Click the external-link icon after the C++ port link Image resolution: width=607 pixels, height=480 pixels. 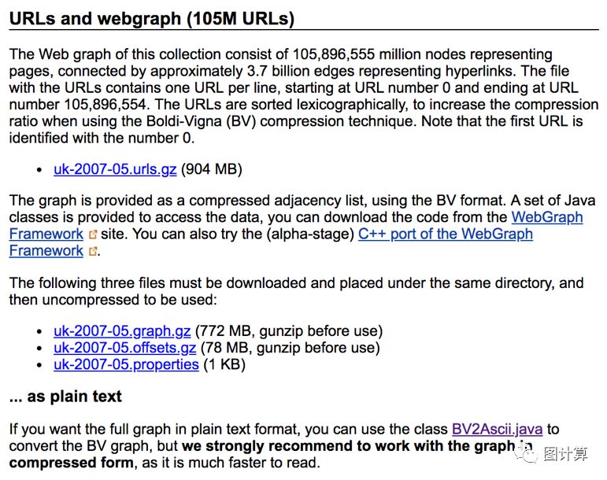point(94,252)
